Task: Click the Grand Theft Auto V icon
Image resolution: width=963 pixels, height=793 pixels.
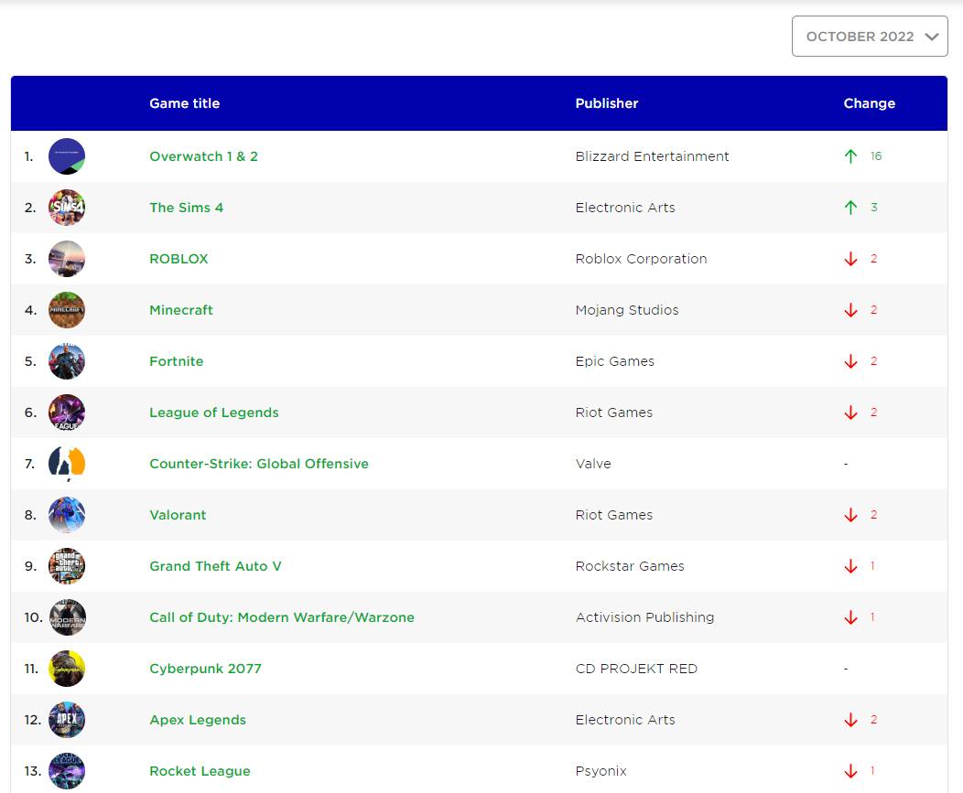Action: point(67,566)
